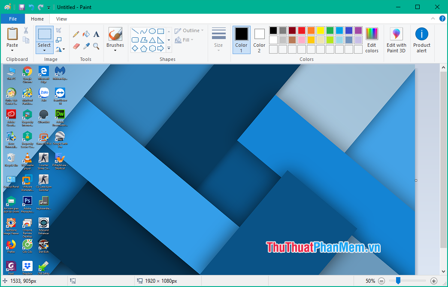Viewport: 448px width, 287px height.
Task: Open the File menu
Action: tap(13, 19)
